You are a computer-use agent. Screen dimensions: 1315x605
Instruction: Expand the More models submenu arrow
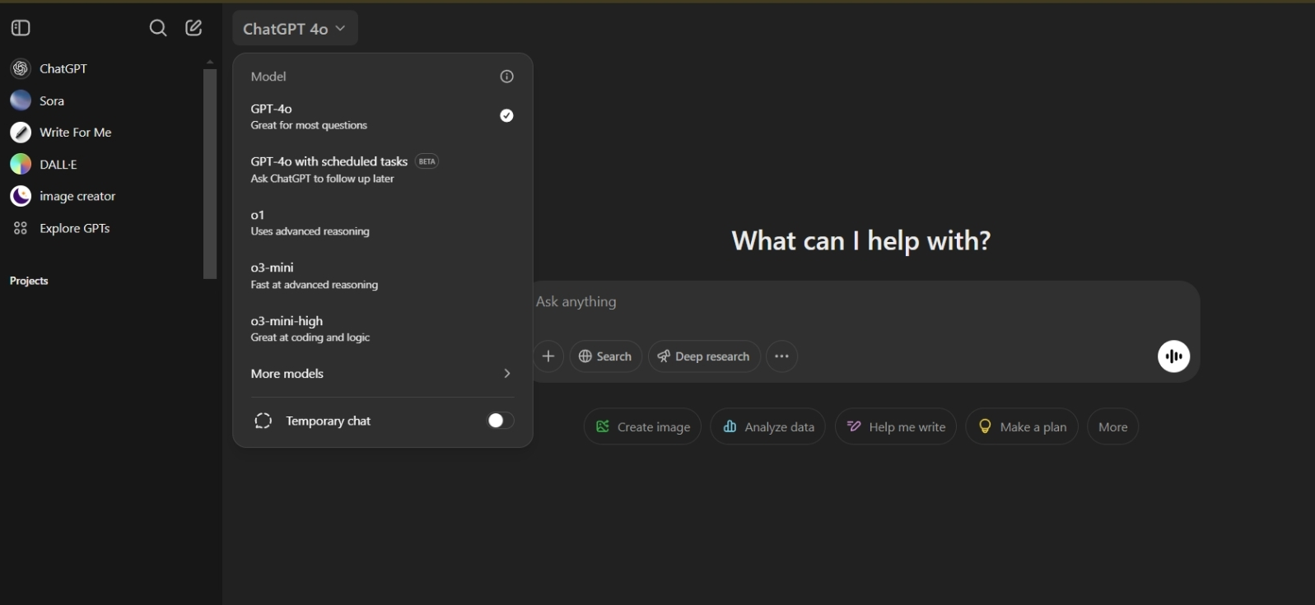click(506, 374)
